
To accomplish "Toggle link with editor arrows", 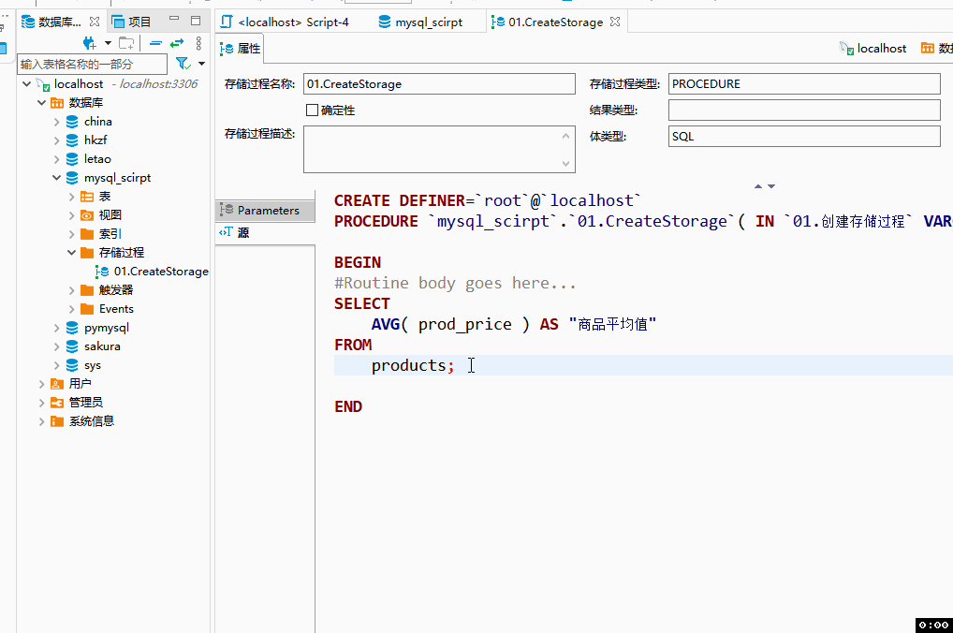I will (177, 43).
